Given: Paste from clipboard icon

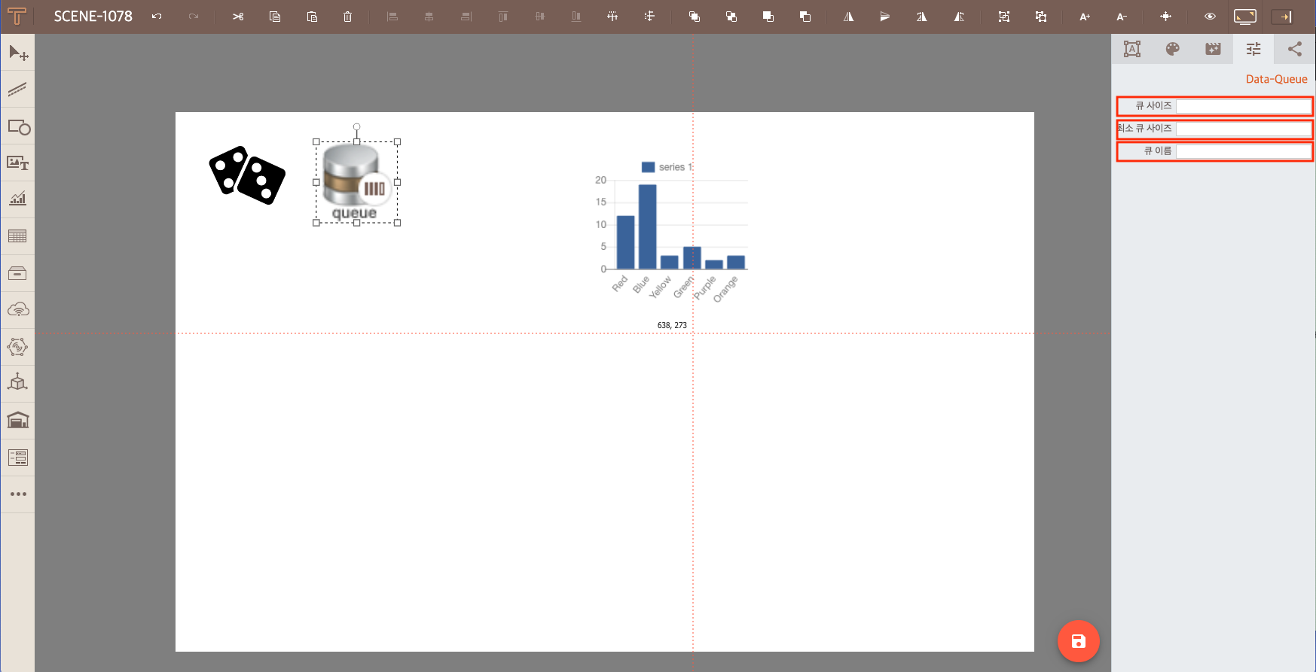Looking at the screenshot, I should coord(312,17).
